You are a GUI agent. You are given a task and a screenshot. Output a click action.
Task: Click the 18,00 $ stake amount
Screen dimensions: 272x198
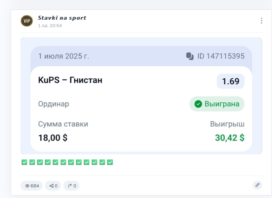[x=53, y=138]
